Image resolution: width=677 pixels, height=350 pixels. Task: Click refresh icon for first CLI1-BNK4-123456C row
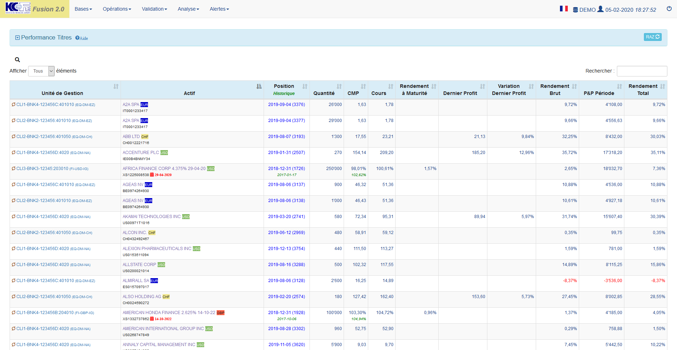pos(14,105)
